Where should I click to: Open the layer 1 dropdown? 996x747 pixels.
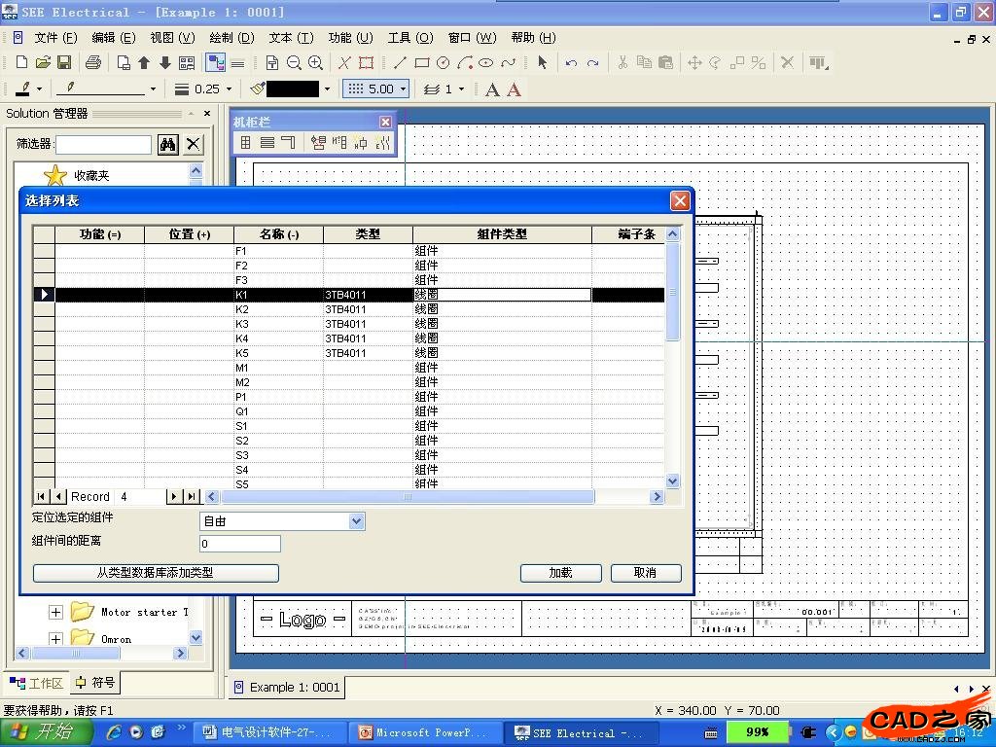(x=461, y=89)
